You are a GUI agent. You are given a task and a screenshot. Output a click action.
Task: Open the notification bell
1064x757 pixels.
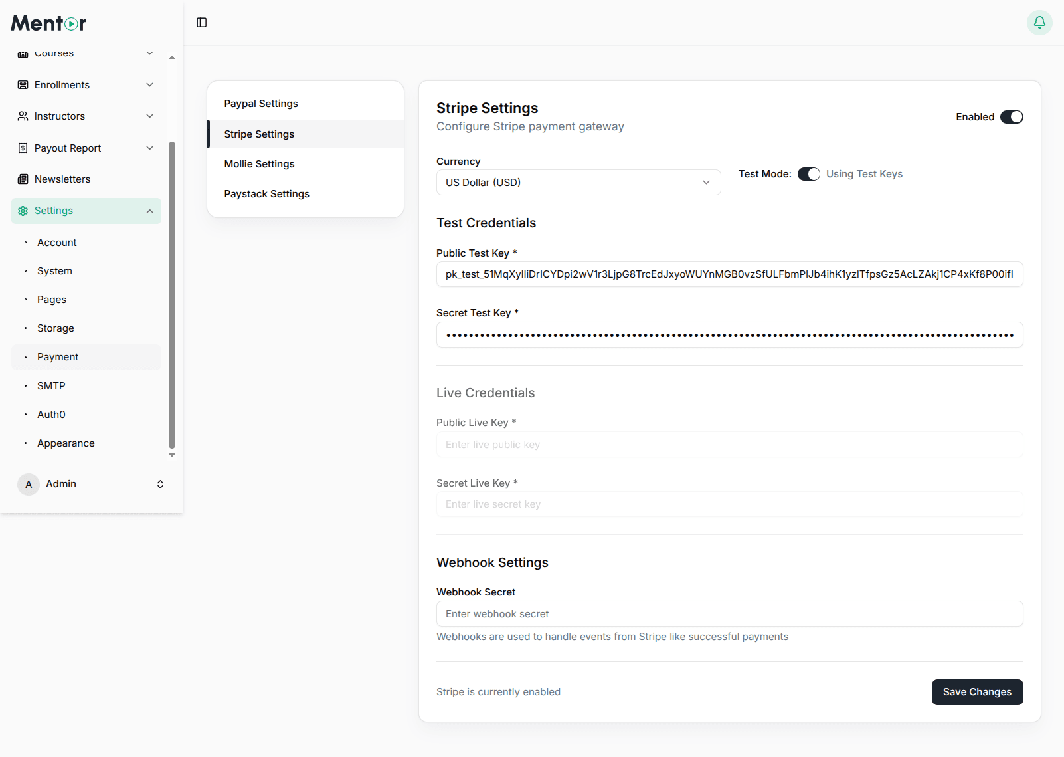(1039, 22)
